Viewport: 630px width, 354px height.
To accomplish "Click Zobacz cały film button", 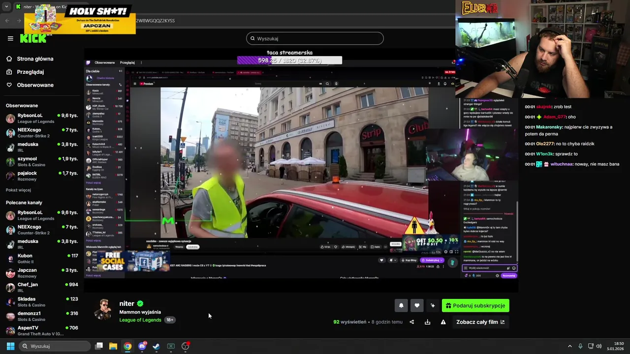I will pyautogui.click(x=480, y=322).
